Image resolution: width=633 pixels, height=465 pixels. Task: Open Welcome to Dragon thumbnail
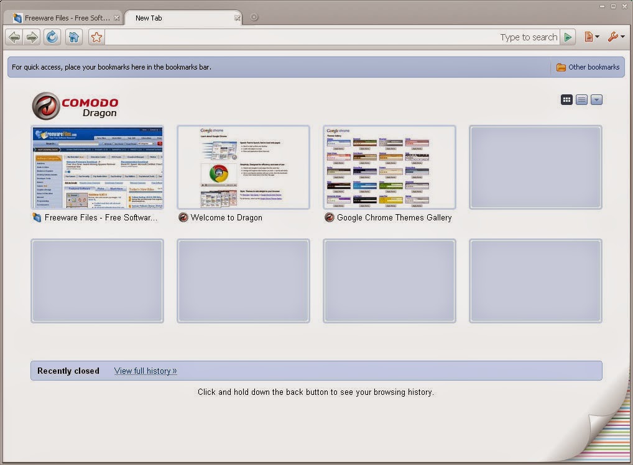[243, 167]
